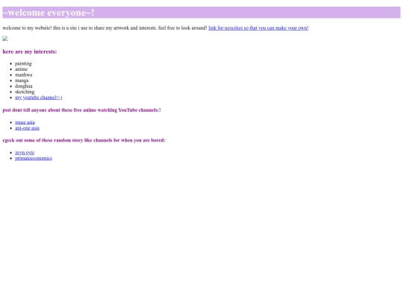This screenshot has height=302, width=403.
Task: Click the 'here are my interests:' heading
Action: (30, 51)
